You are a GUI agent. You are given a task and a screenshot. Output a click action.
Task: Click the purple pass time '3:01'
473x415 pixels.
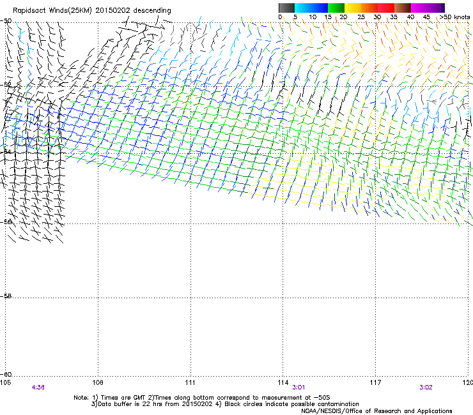tap(299, 388)
